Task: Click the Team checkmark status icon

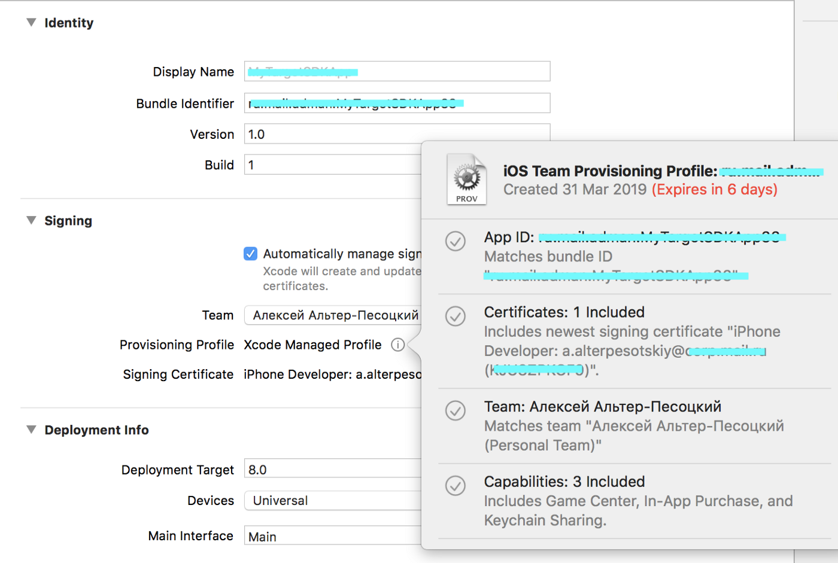Action: click(x=456, y=410)
